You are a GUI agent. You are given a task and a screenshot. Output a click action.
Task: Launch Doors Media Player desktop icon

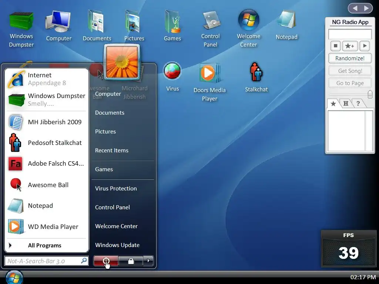209,82
